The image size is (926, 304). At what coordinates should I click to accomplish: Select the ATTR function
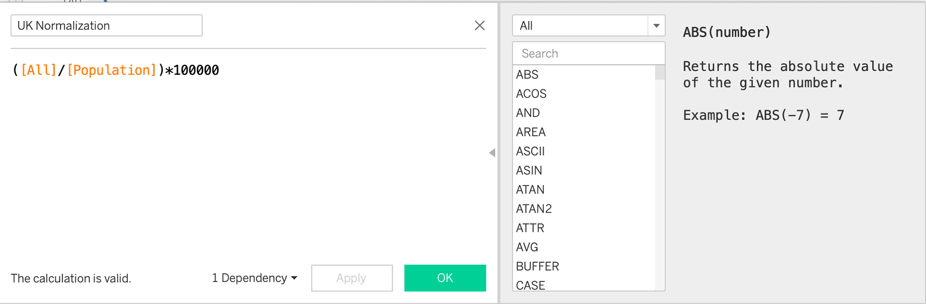[x=530, y=228]
